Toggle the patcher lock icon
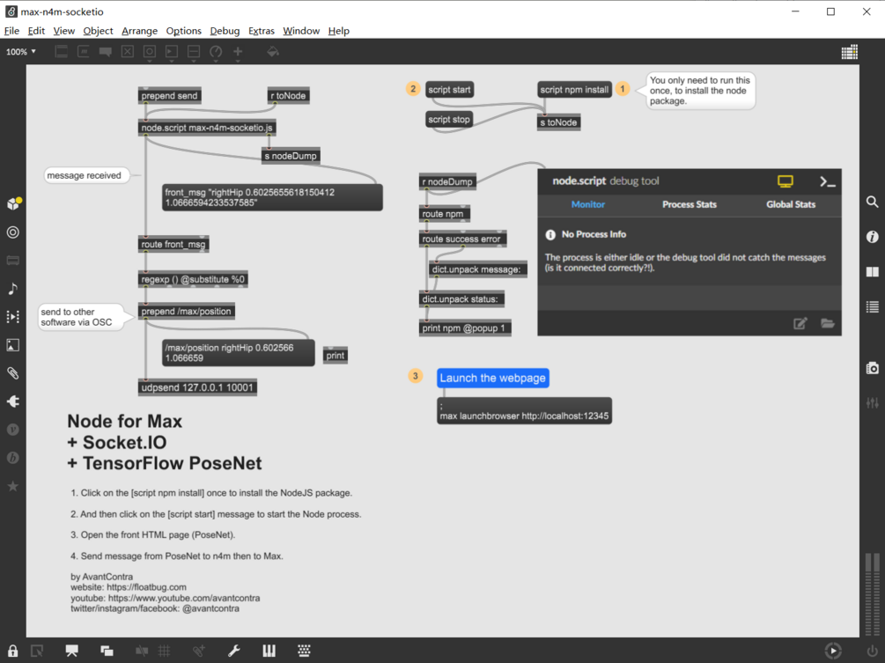 12,651
